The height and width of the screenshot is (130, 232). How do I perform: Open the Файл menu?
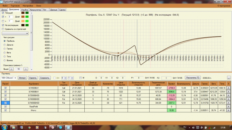coord(5,6)
